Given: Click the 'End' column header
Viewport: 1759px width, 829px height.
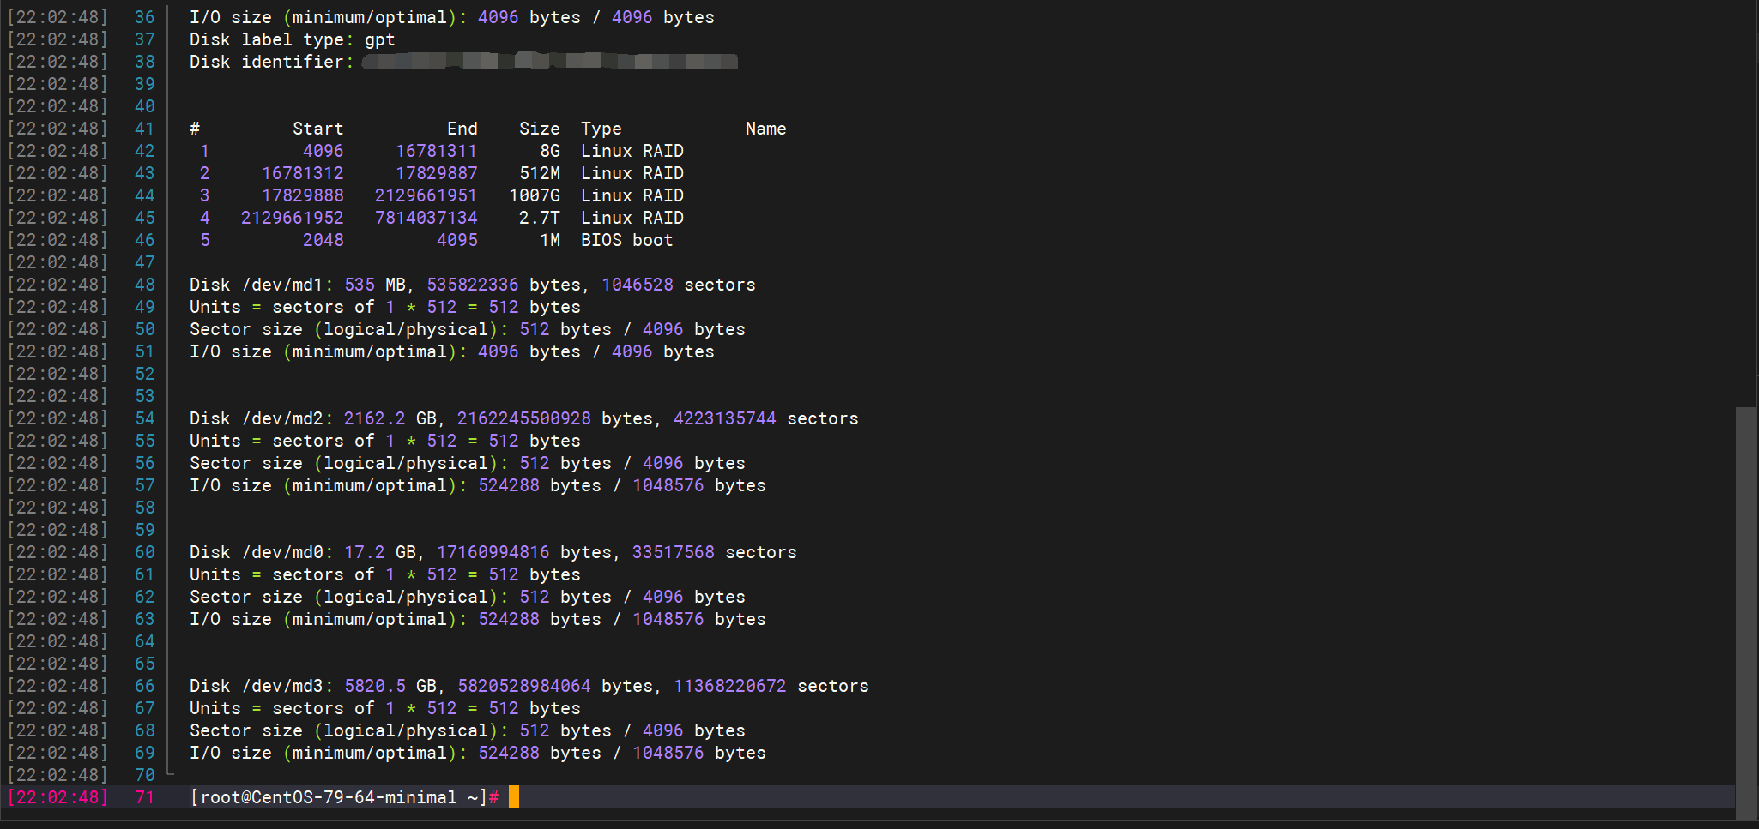Looking at the screenshot, I should 462,129.
